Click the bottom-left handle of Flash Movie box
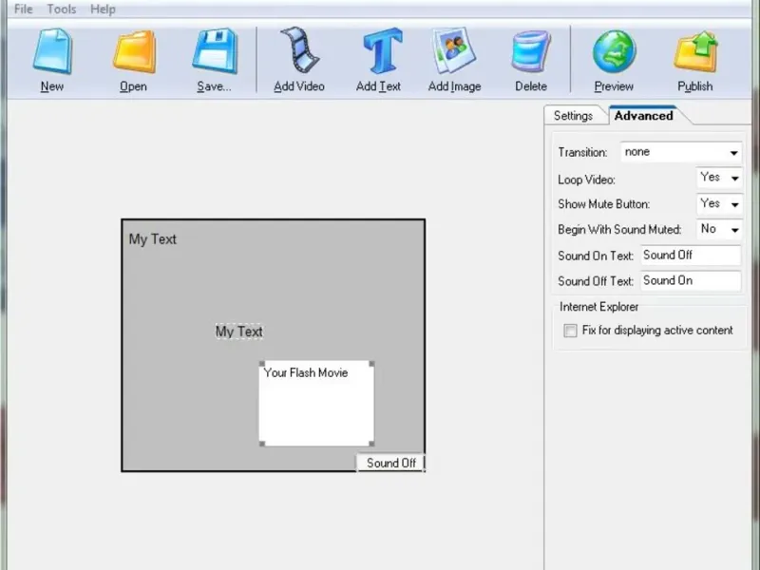Viewport: 760px width, 570px height. (262, 444)
